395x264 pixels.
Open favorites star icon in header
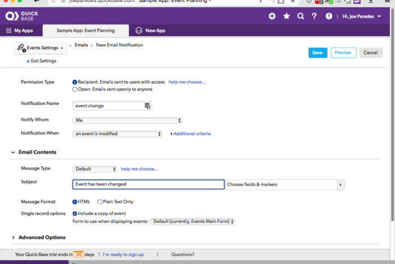point(287,16)
